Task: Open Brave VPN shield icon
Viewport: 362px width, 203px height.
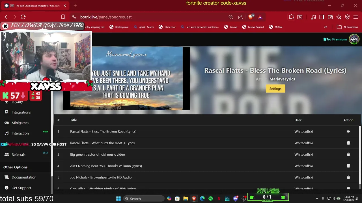Action: coord(347,17)
